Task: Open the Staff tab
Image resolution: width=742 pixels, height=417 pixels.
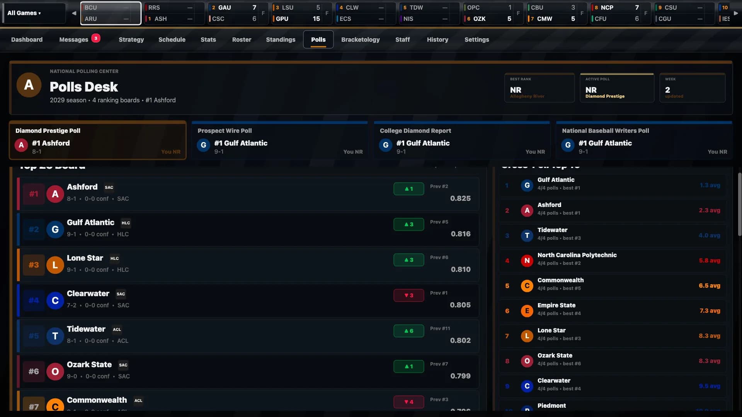Action: (402, 39)
